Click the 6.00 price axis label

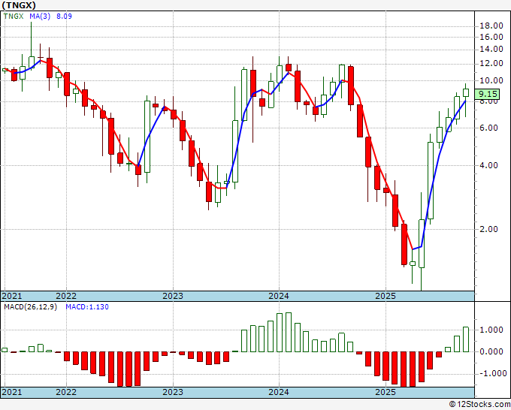pos(489,128)
